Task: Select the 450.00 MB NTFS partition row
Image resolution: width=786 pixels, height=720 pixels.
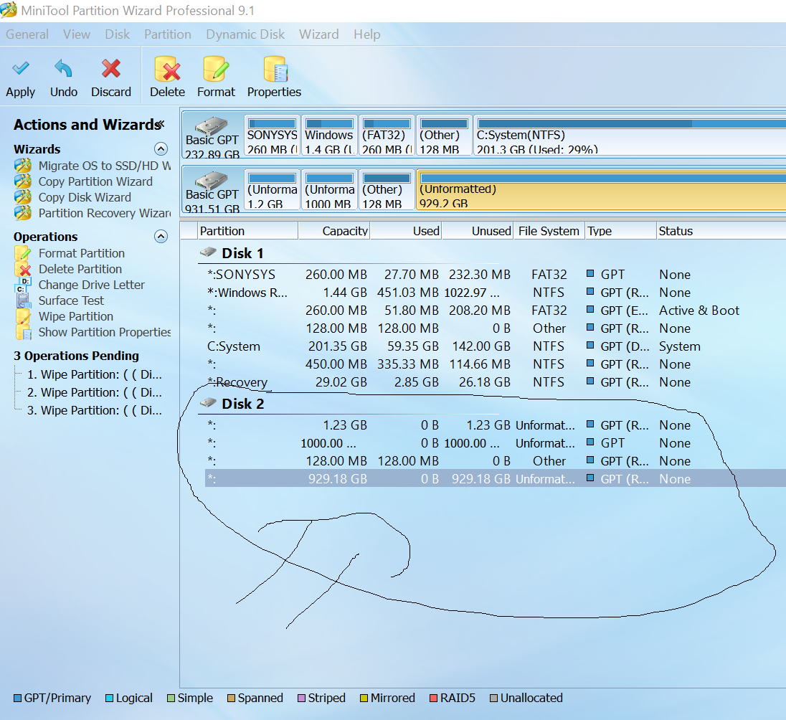Action: coord(496,364)
